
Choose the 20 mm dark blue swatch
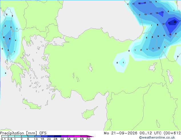click(x=51, y=136)
